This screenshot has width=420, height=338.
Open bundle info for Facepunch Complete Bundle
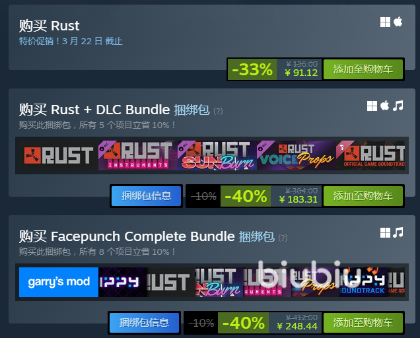(x=144, y=323)
